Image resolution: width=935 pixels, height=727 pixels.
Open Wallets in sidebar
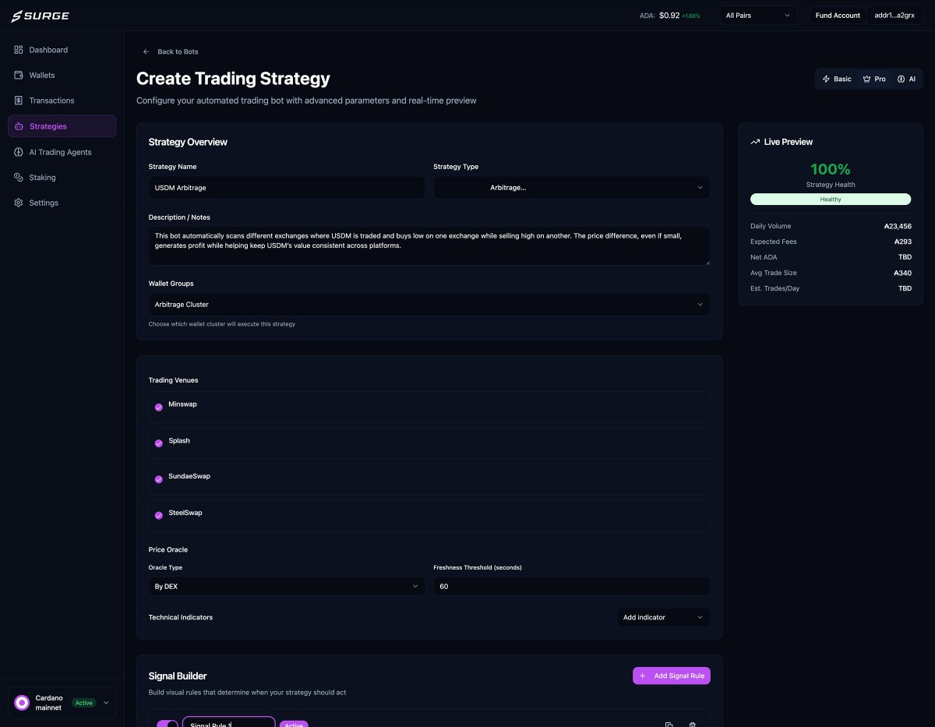(x=62, y=76)
